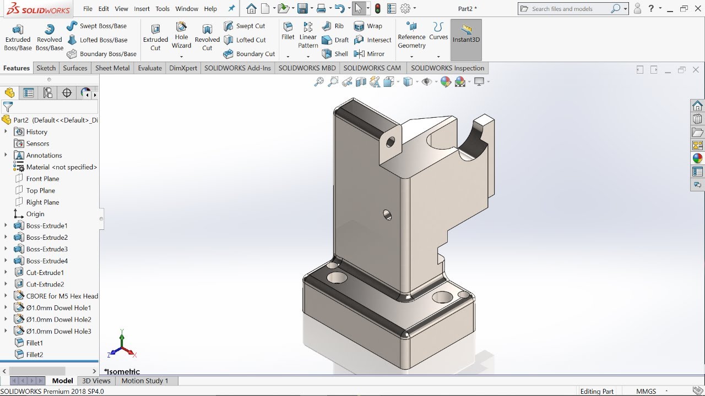The width and height of the screenshot is (705, 396).
Task: Open the ConfigurationManager tab
Action: (x=48, y=93)
